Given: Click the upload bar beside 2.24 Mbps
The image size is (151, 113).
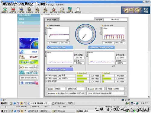Looking at the screenshot, I should click(108, 79).
